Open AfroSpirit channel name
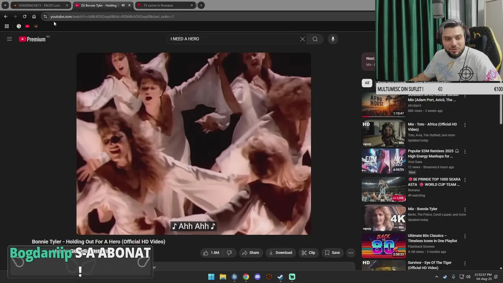 tap(414, 106)
